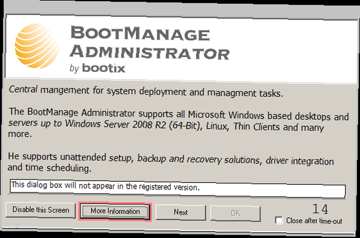Click the line that reads 'more.'
This screenshot has width=360, height=238.
[x=20, y=134]
